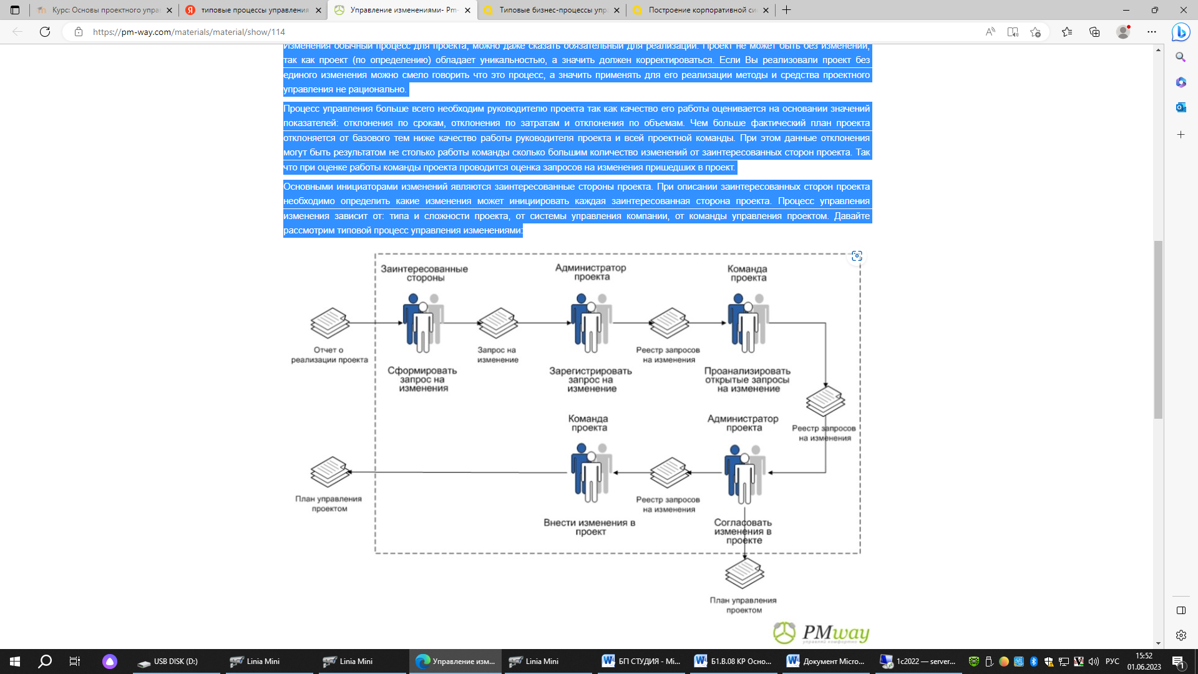Switch to 'БП СТУДИЯ - Mi...' Word window

pos(641,662)
